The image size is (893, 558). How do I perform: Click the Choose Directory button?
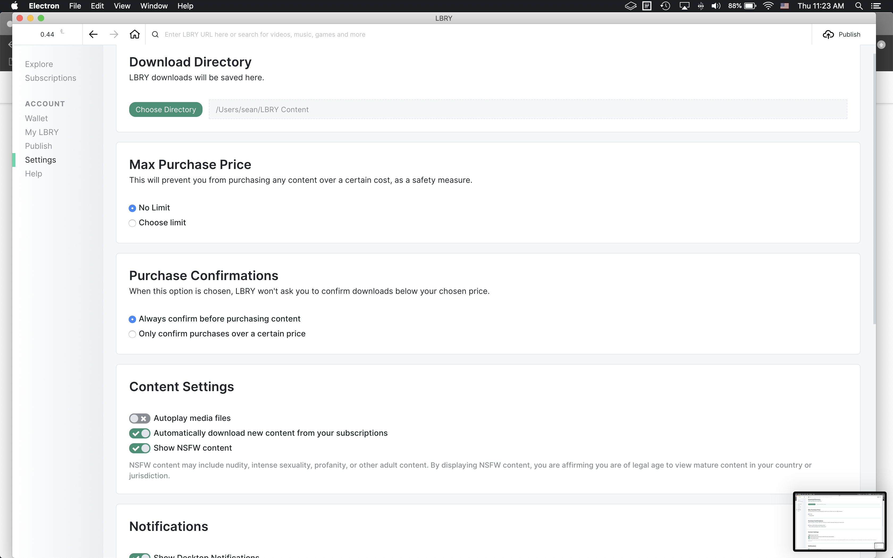point(166,109)
